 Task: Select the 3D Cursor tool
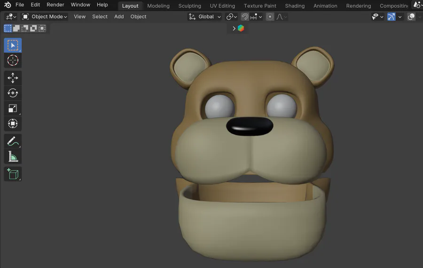pos(13,60)
